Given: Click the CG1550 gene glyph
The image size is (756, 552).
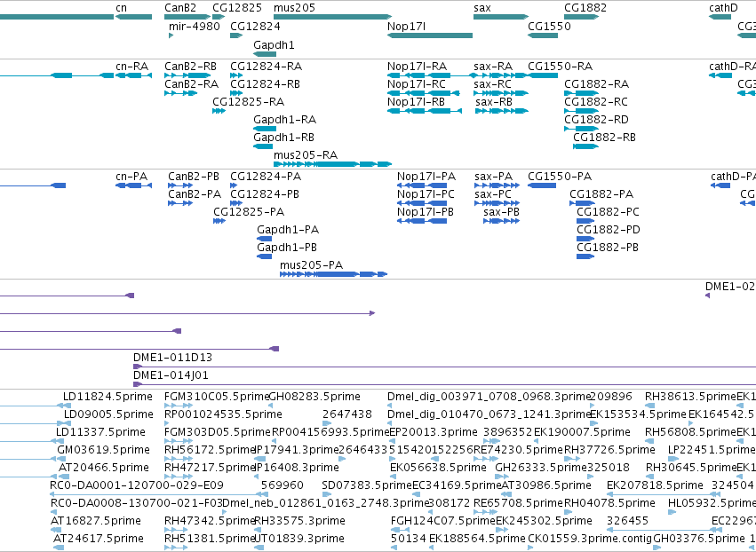Looking at the screenshot, I should (543, 35).
